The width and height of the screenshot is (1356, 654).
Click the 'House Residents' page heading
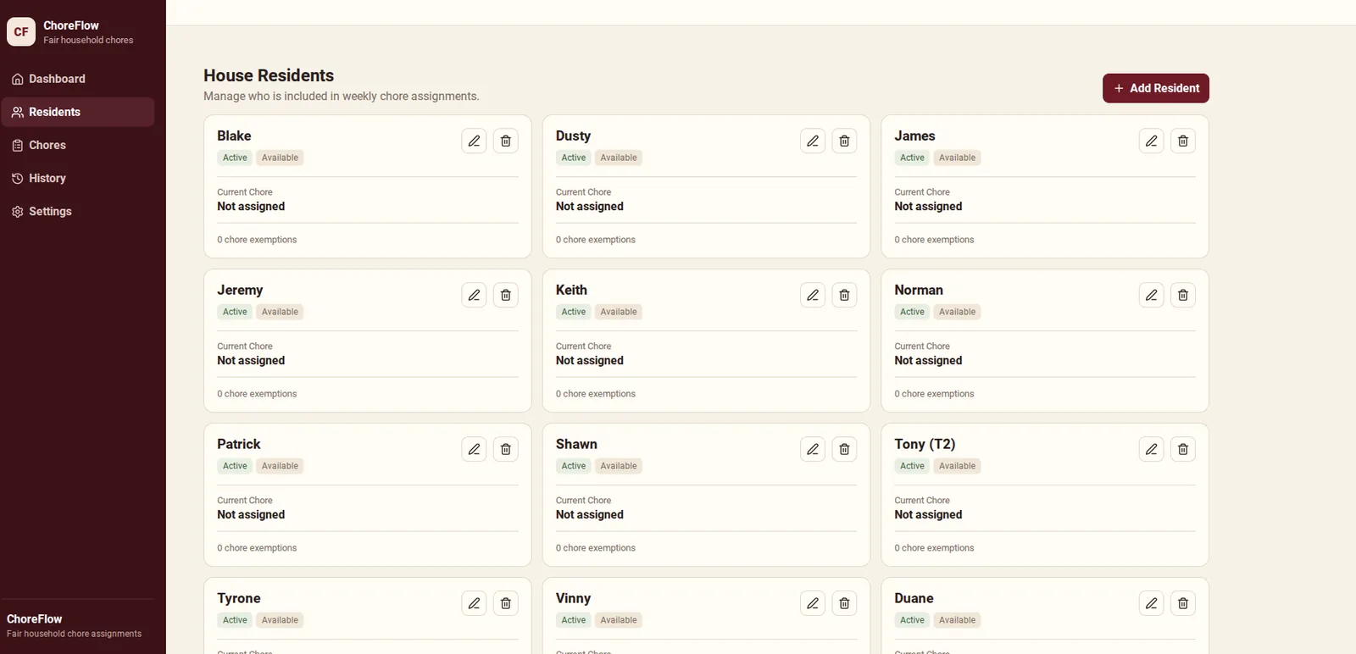(x=269, y=75)
